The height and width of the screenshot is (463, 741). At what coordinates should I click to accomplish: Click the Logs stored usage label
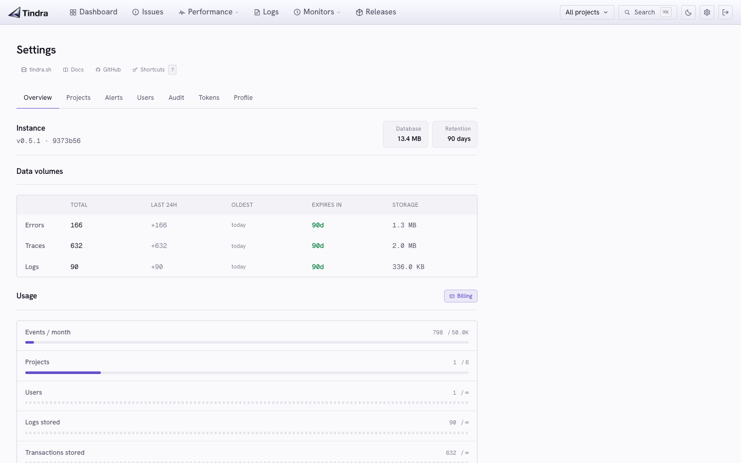[43, 422]
